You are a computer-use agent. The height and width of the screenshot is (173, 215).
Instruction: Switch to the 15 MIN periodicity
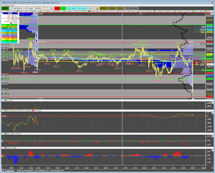[x=112, y=8]
